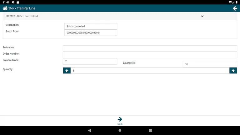Collapse the ITEM02 section with chevron
Image resolution: width=240 pixels, height=135 pixels.
[202, 16]
